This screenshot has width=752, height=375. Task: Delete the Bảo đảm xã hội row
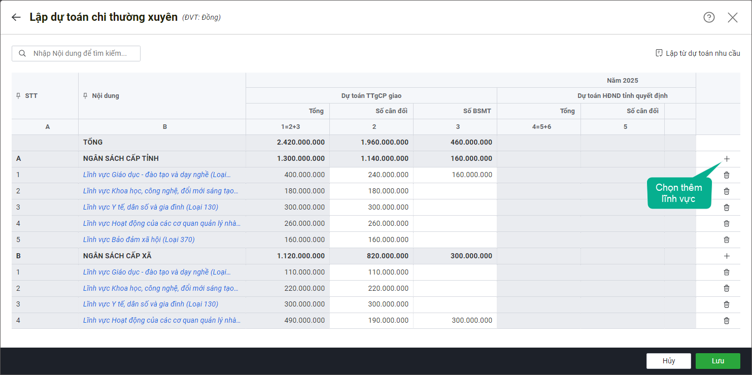point(727,240)
